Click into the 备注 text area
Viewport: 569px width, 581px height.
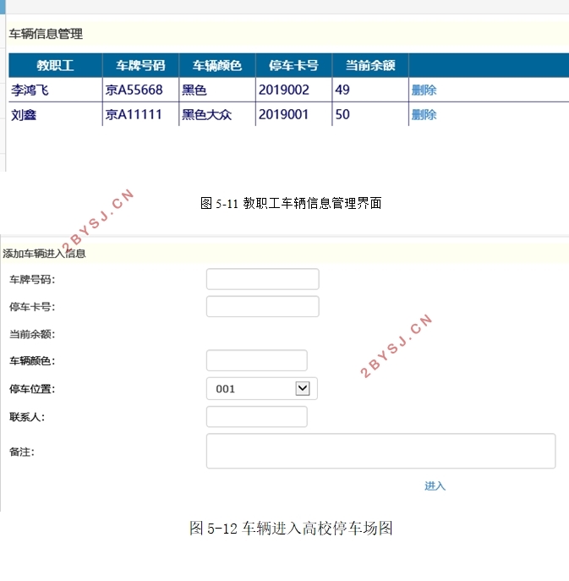click(380, 451)
